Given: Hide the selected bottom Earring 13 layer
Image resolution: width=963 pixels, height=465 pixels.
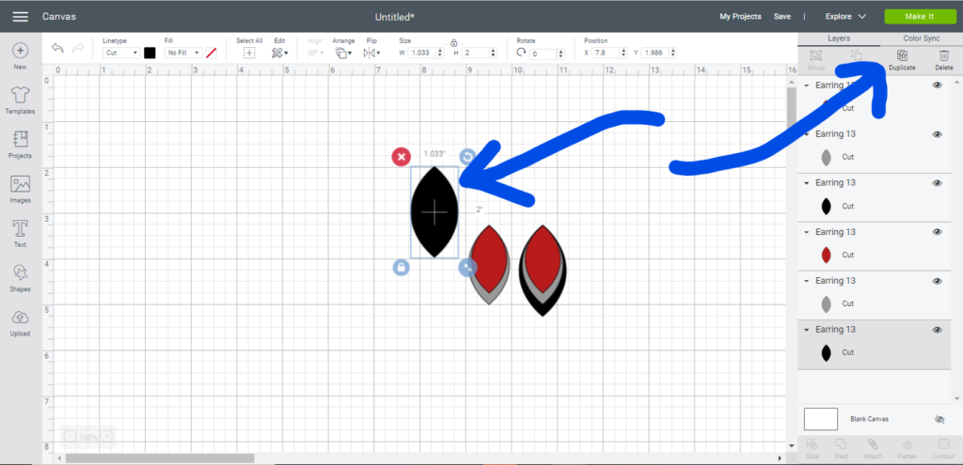Looking at the screenshot, I should [938, 330].
